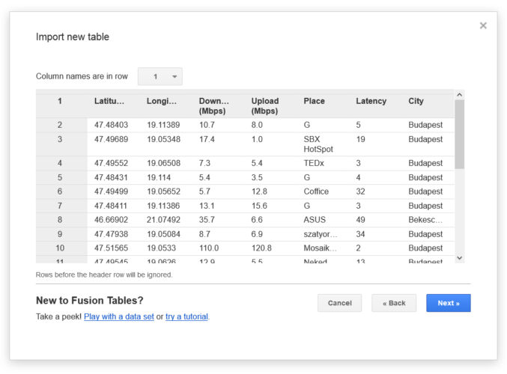Click download value 35.7
This screenshot has width=507, height=374.
click(207, 220)
